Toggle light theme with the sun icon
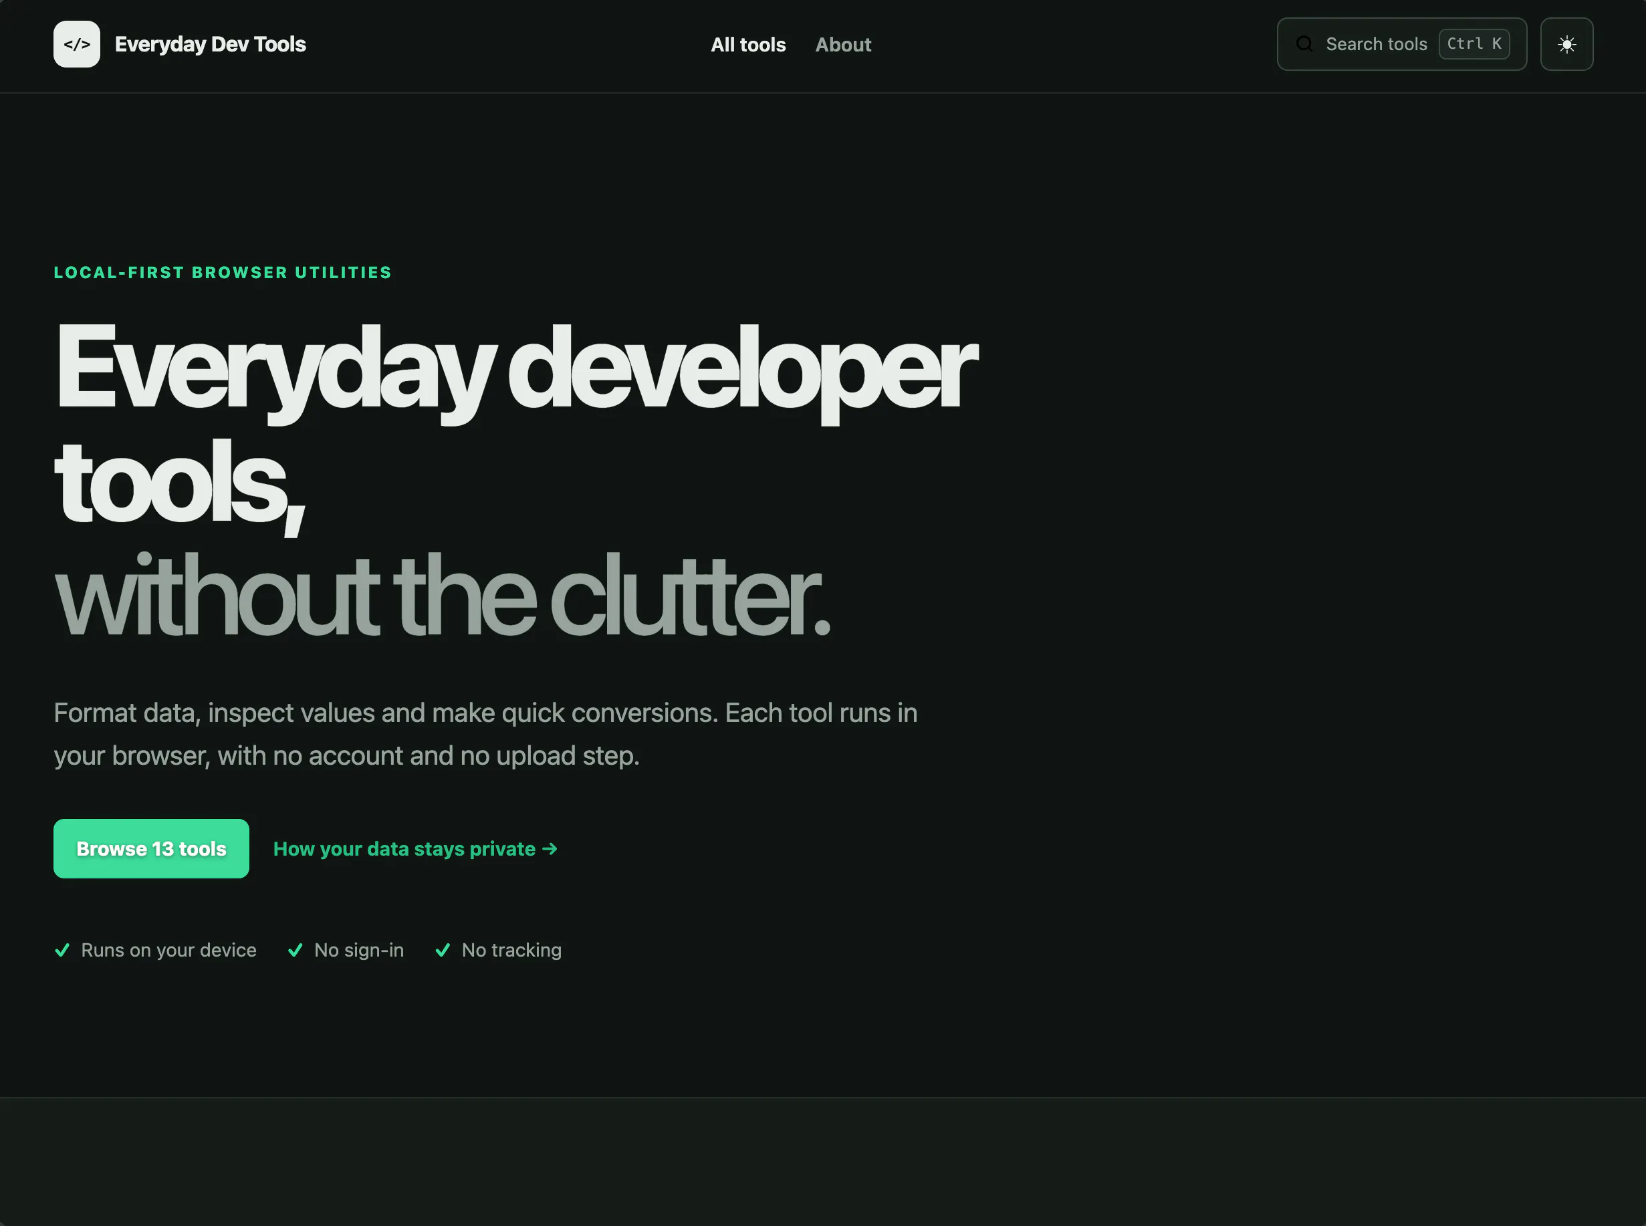The height and width of the screenshot is (1226, 1646). [1566, 45]
